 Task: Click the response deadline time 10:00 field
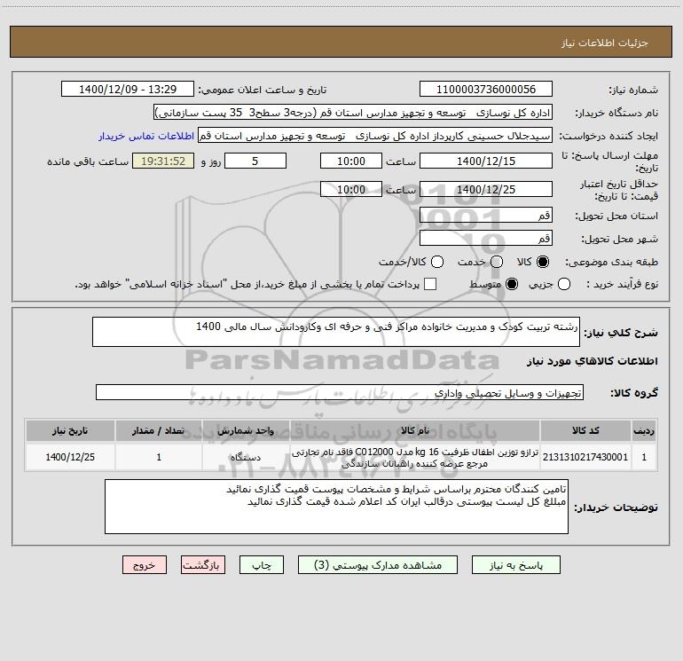click(351, 161)
